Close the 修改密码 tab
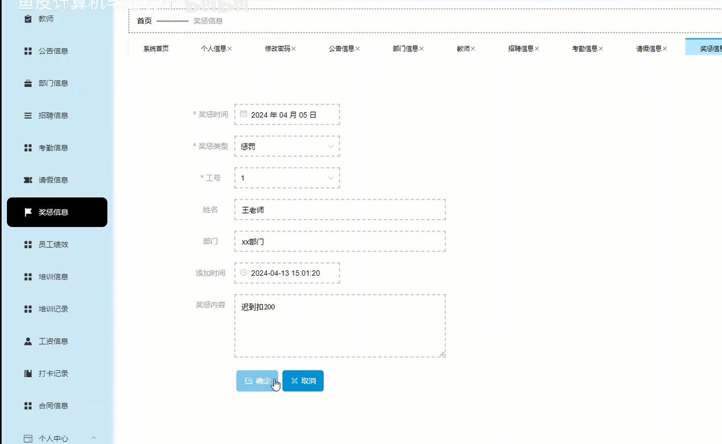722x444 pixels. (294, 48)
